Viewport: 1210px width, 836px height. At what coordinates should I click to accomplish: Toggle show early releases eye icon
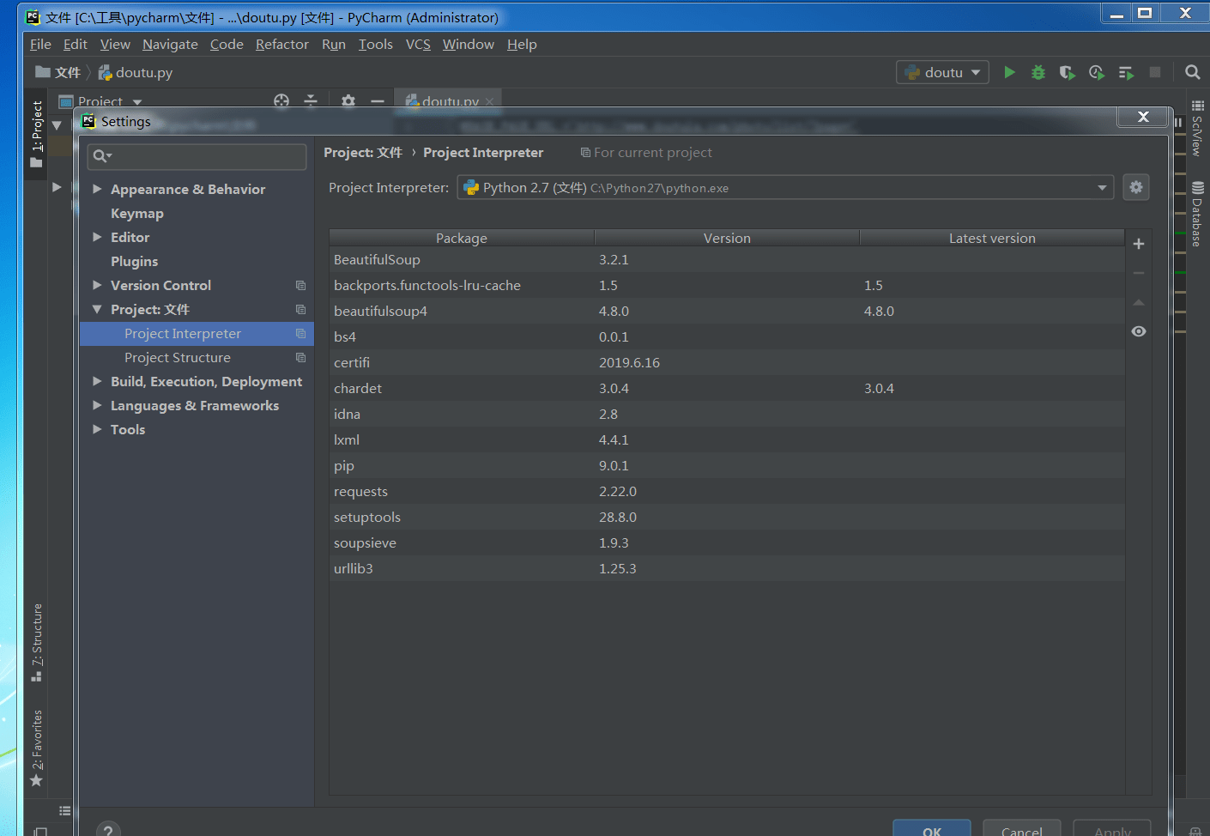pyautogui.click(x=1139, y=331)
